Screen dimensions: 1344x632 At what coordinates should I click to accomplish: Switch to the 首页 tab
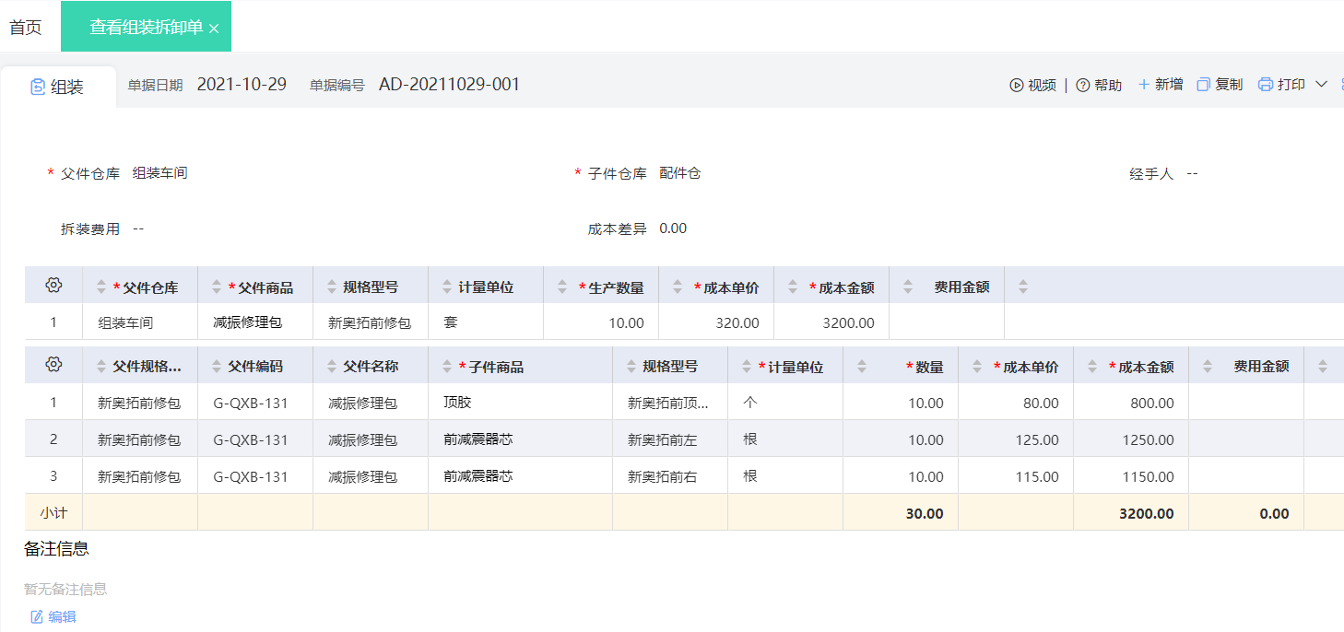(25, 26)
